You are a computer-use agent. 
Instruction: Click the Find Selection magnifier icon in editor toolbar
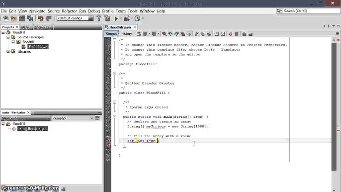click(x=164, y=34)
